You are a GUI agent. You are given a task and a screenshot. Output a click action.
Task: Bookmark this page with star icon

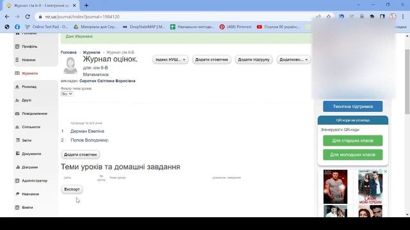pyautogui.click(x=329, y=17)
